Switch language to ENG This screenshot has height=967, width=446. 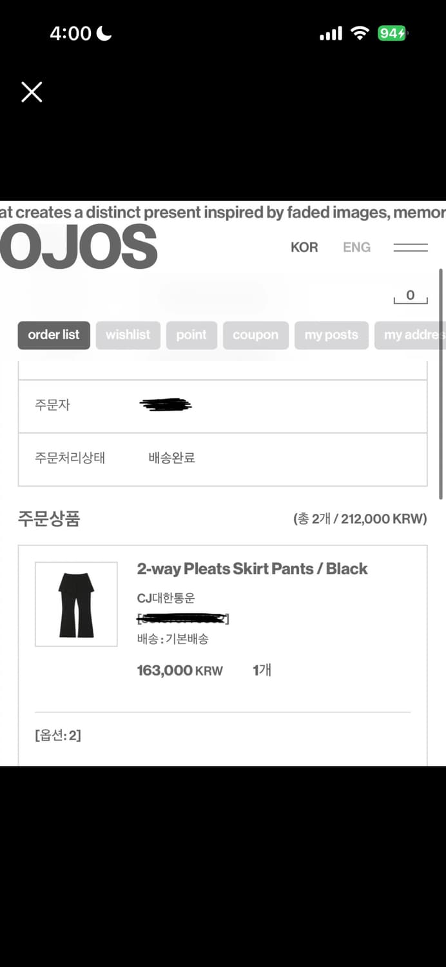(356, 247)
